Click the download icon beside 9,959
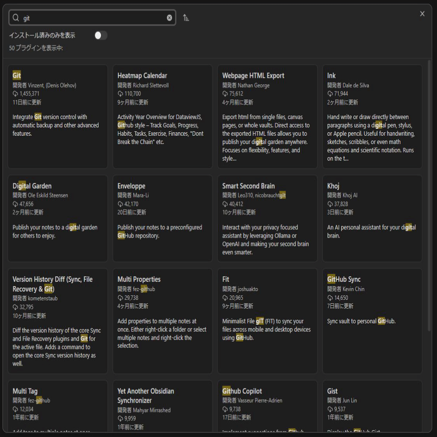This screenshot has height=437, width=437. pyautogui.click(x=120, y=418)
